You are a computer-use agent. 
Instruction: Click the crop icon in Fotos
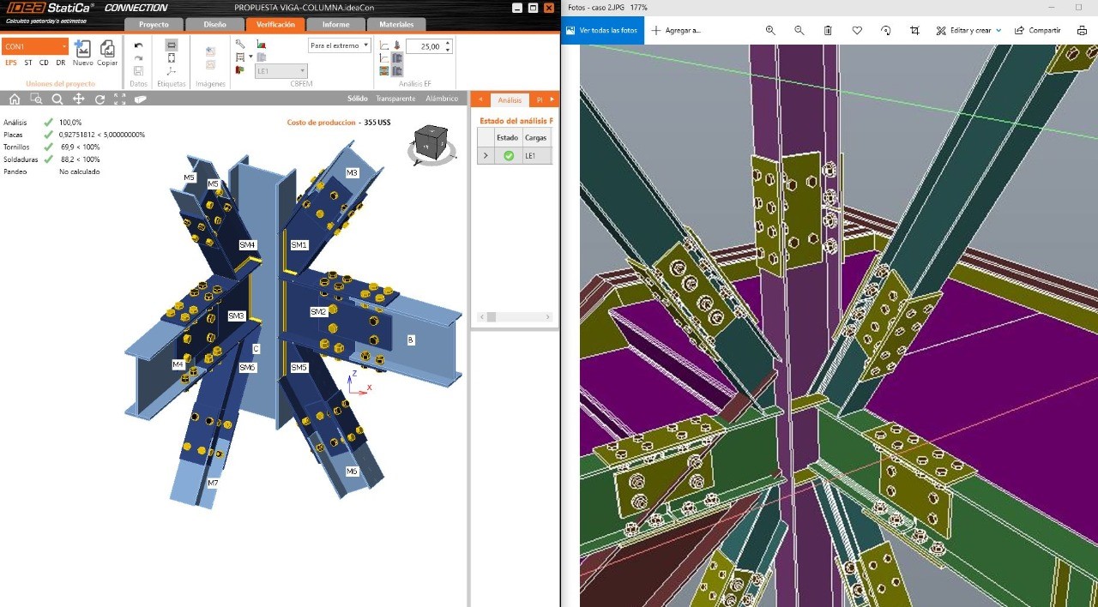914,31
